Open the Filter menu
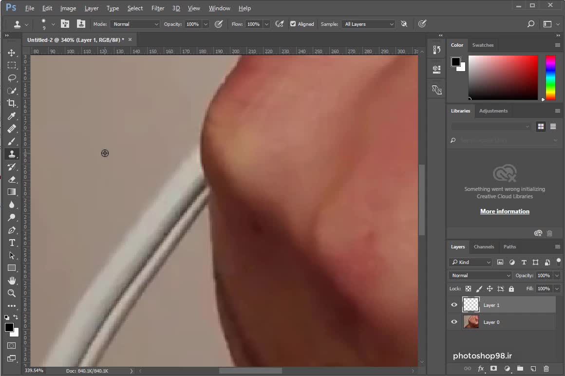The height and width of the screenshot is (376, 565). coord(157,8)
